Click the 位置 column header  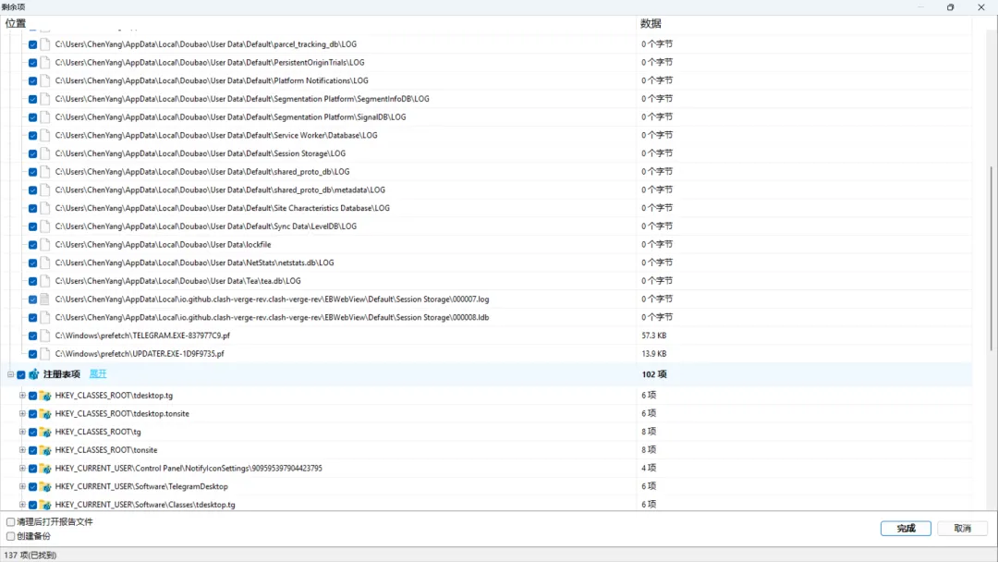(x=16, y=23)
